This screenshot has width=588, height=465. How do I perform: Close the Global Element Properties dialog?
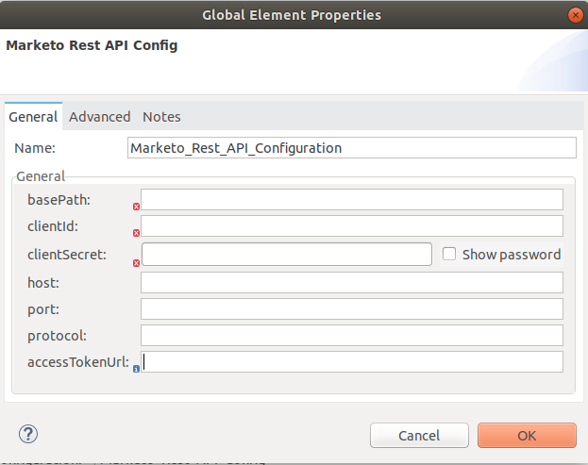(x=575, y=15)
